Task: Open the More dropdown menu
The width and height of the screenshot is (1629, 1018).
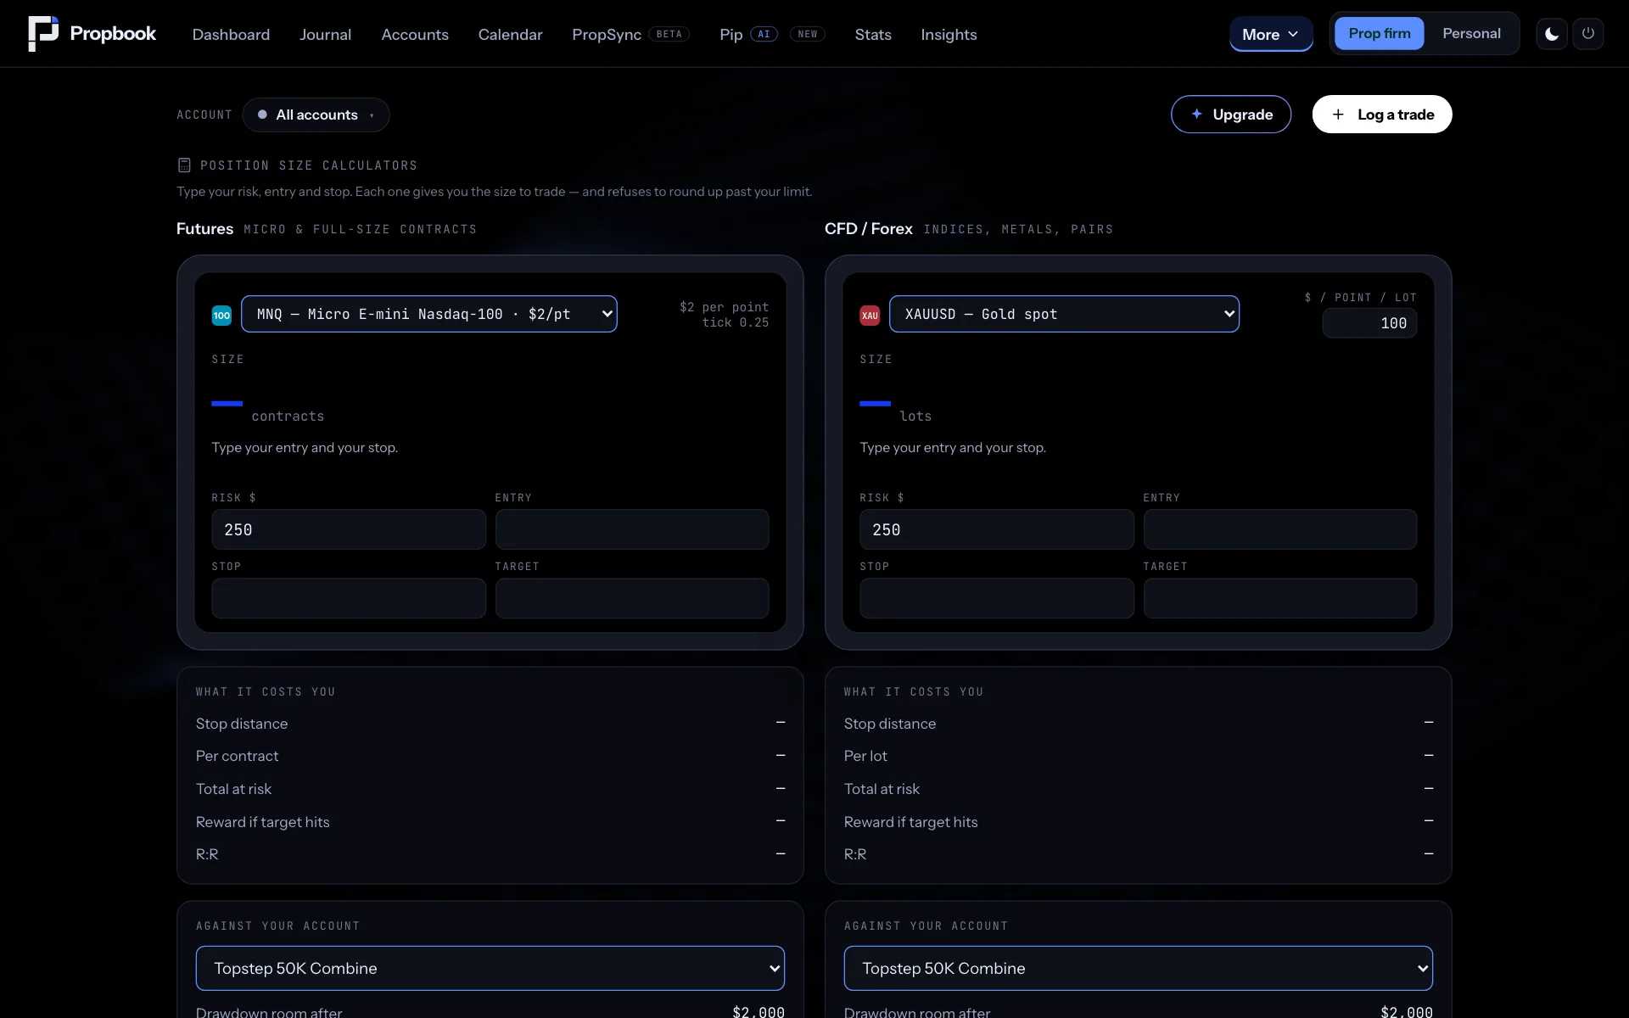Action: [x=1271, y=34]
